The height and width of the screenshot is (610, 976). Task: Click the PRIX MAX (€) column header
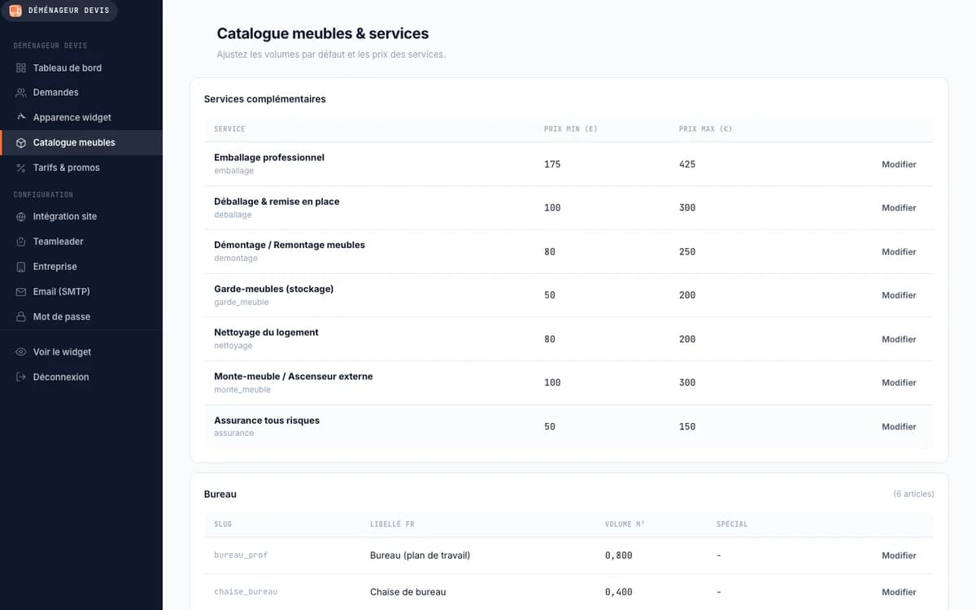tap(705, 129)
